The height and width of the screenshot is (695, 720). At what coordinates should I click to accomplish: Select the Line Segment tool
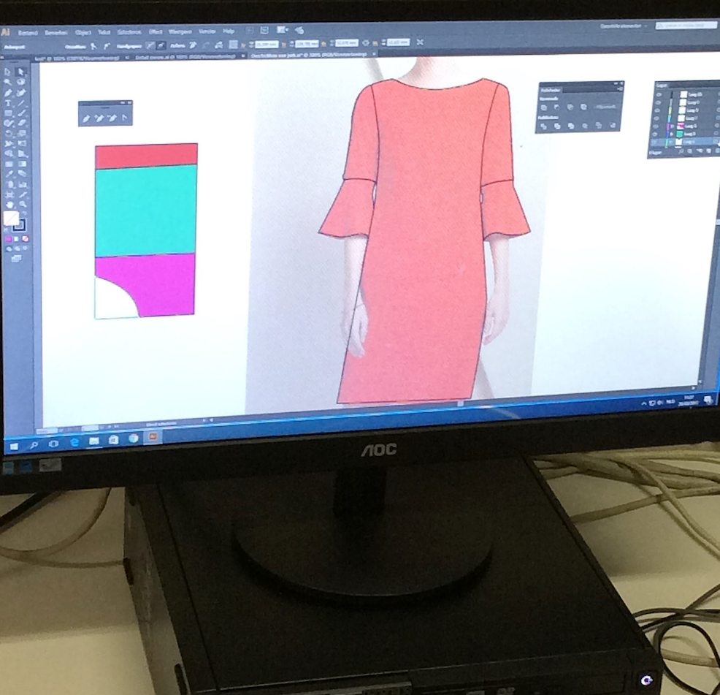[21, 102]
